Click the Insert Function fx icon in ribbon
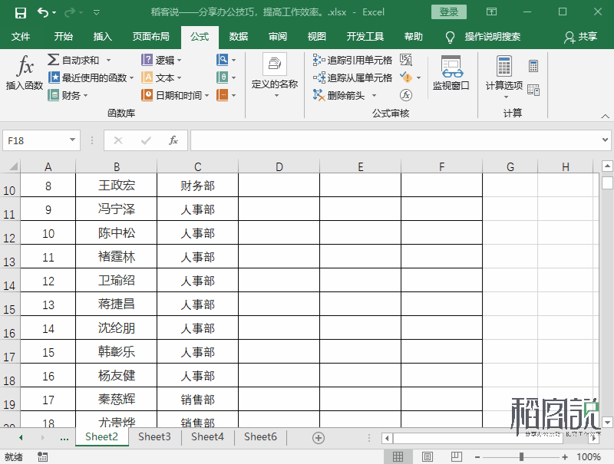This screenshot has width=614, height=464. 25,65
